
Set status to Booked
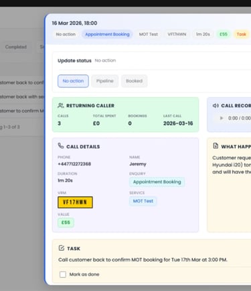pyautogui.click(x=134, y=81)
